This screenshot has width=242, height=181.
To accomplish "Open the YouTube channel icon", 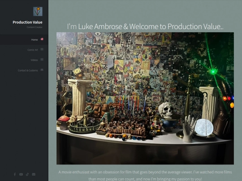I will point(21,174).
